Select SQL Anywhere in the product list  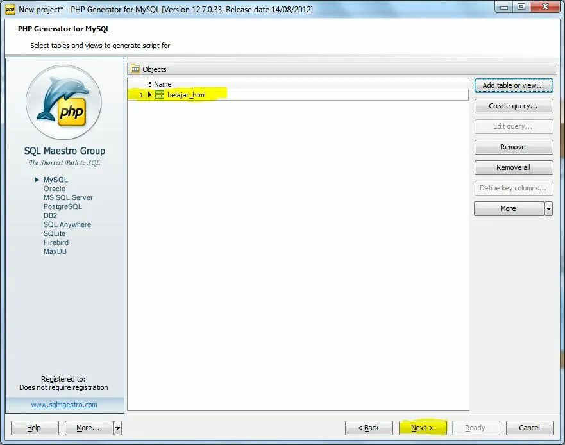pyautogui.click(x=67, y=225)
